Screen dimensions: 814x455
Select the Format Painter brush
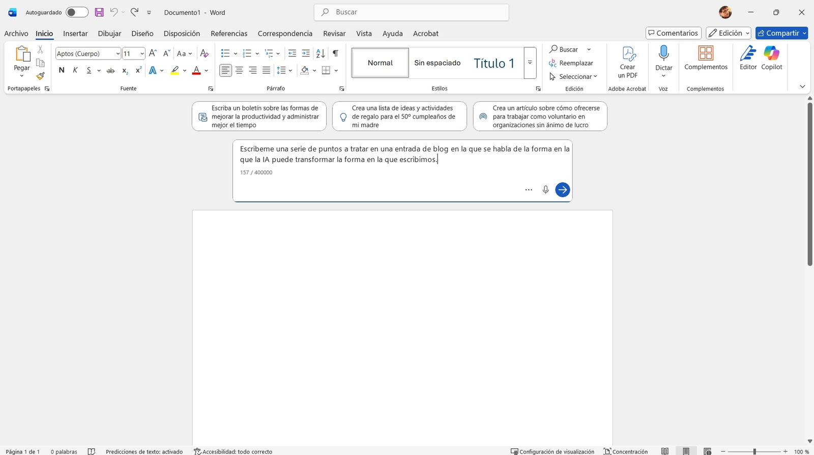(x=40, y=76)
